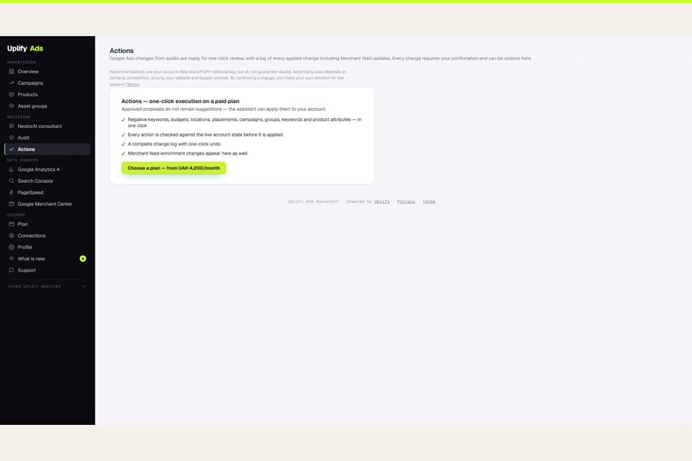
Task: Click the Support speech bubble icon
Action: (11, 270)
